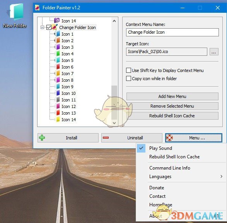
Task: Click the gray folder icon of Icon 11
Action: pos(58,99)
